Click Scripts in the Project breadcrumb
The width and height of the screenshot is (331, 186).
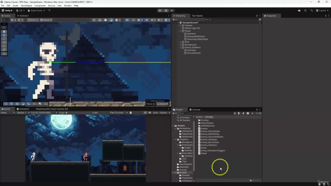click(x=209, y=117)
